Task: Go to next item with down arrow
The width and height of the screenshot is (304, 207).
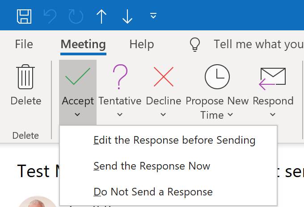Action: 127,17
